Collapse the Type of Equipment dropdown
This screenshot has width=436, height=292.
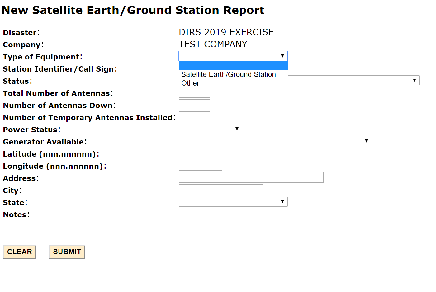[233, 56]
